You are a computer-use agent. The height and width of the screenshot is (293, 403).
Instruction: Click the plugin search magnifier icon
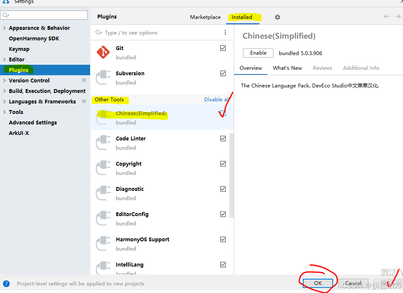(99, 32)
